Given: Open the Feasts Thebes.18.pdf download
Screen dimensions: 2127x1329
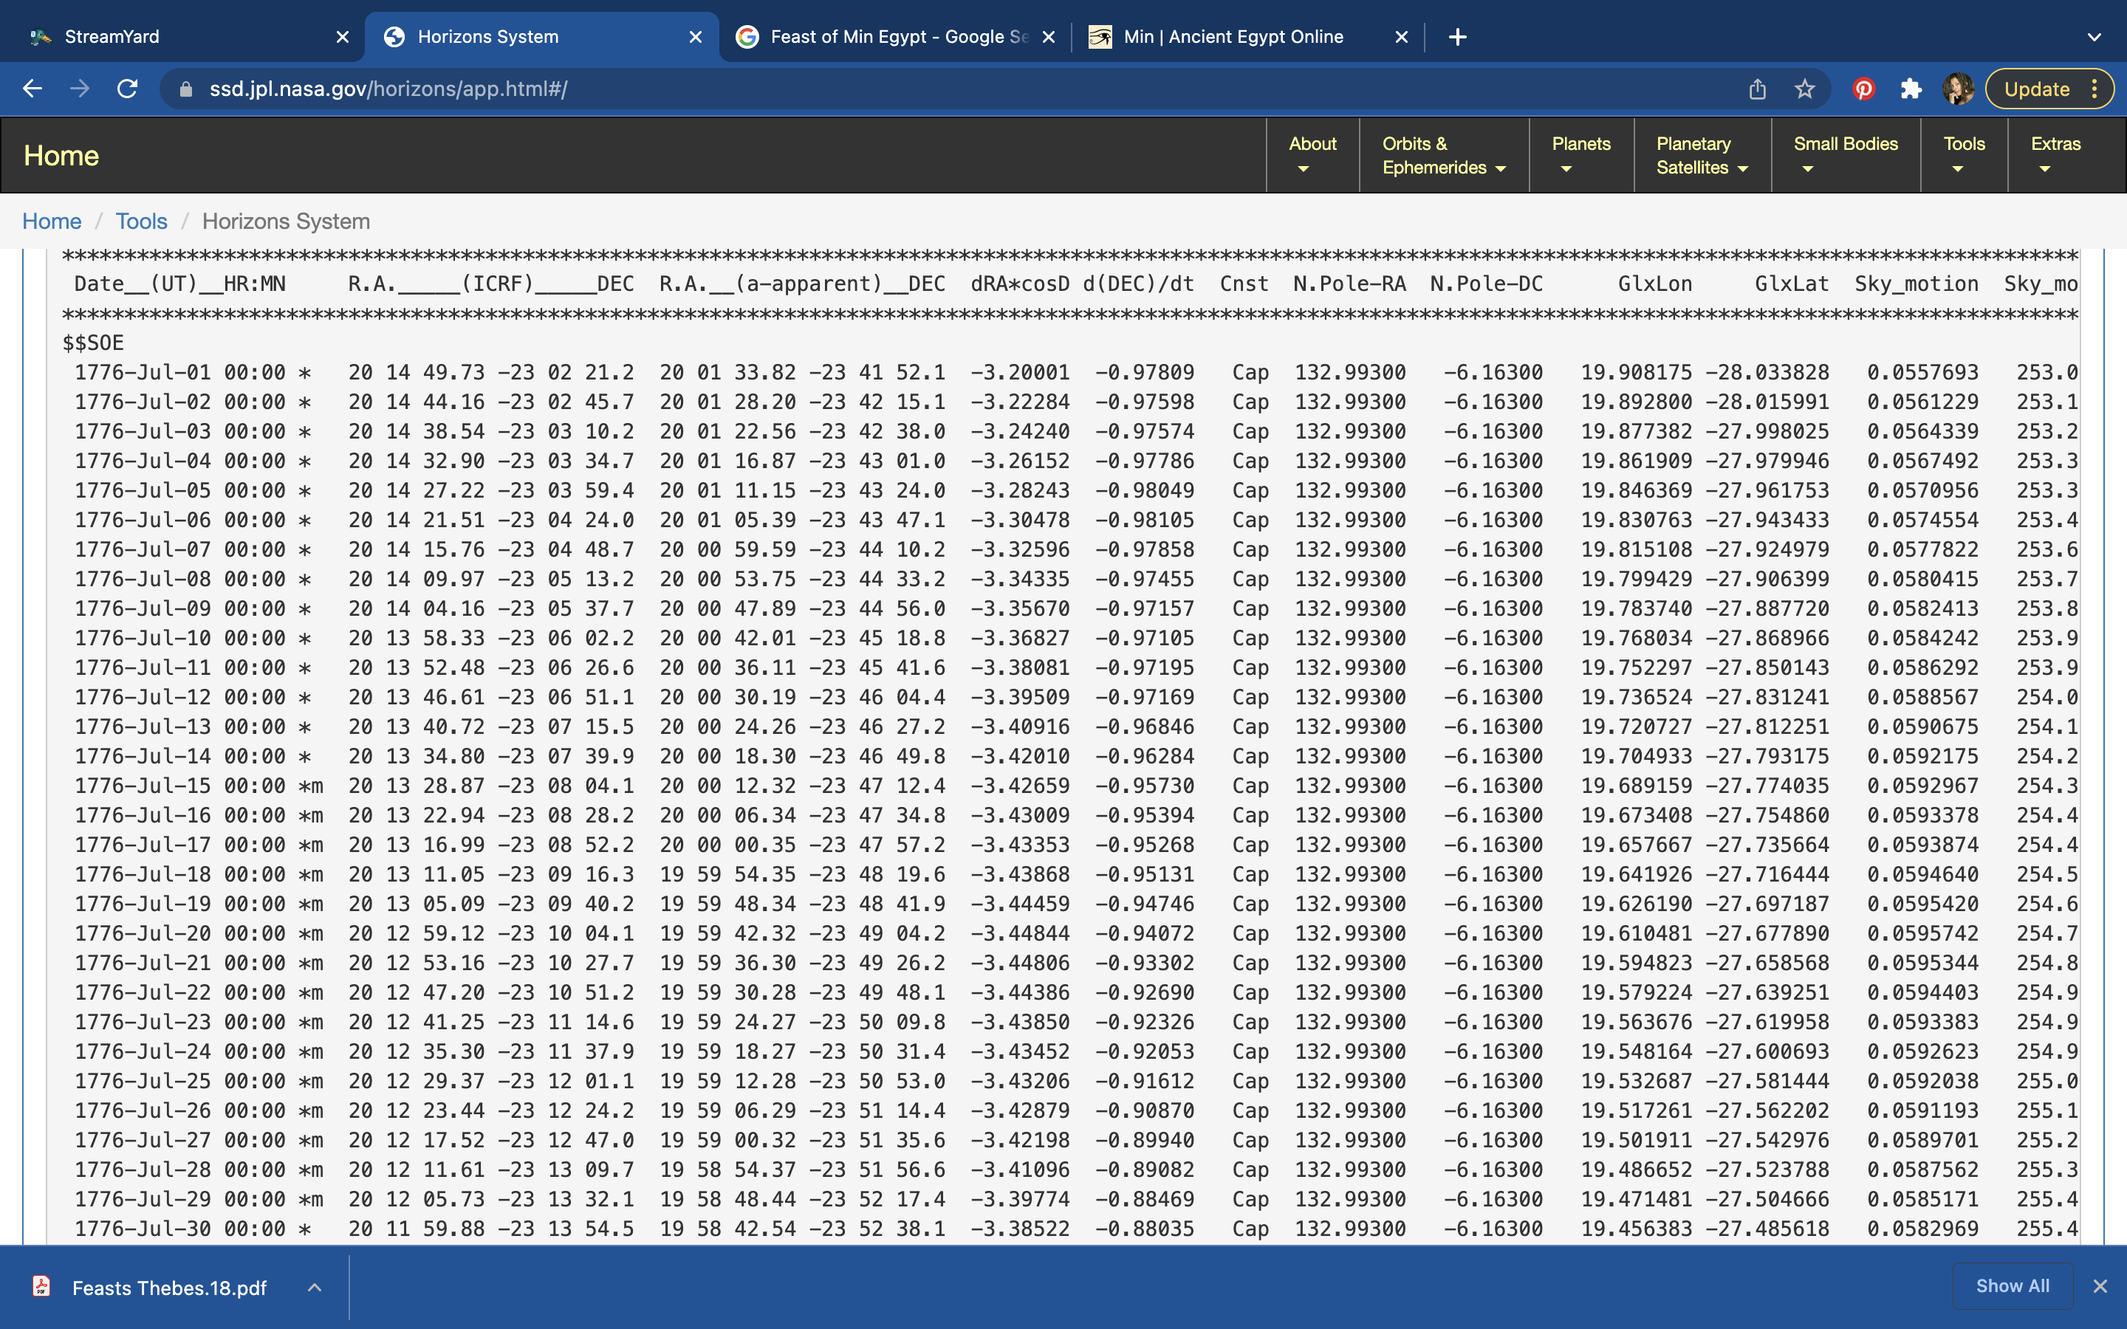Looking at the screenshot, I should [x=168, y=1288].
